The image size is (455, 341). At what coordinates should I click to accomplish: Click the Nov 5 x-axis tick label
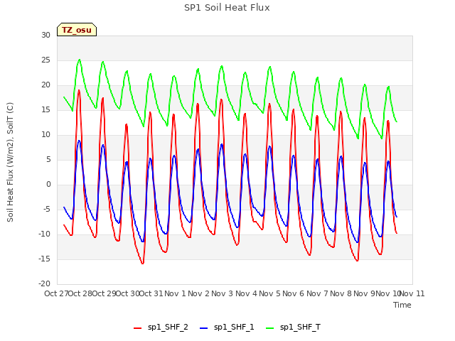click(269, 293)
